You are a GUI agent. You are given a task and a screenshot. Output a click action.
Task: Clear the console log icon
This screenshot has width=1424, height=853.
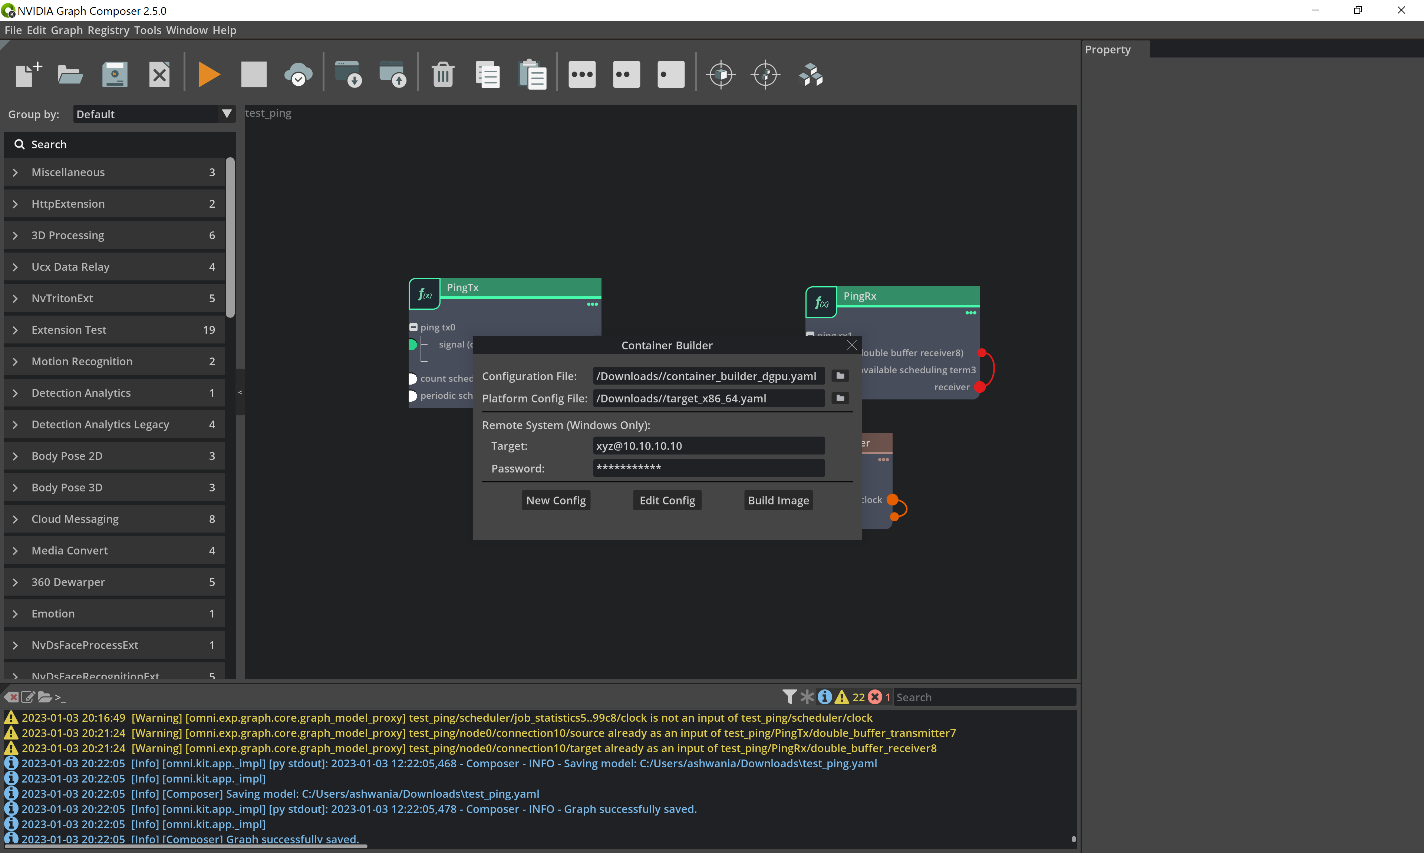[x=11, y=696]
